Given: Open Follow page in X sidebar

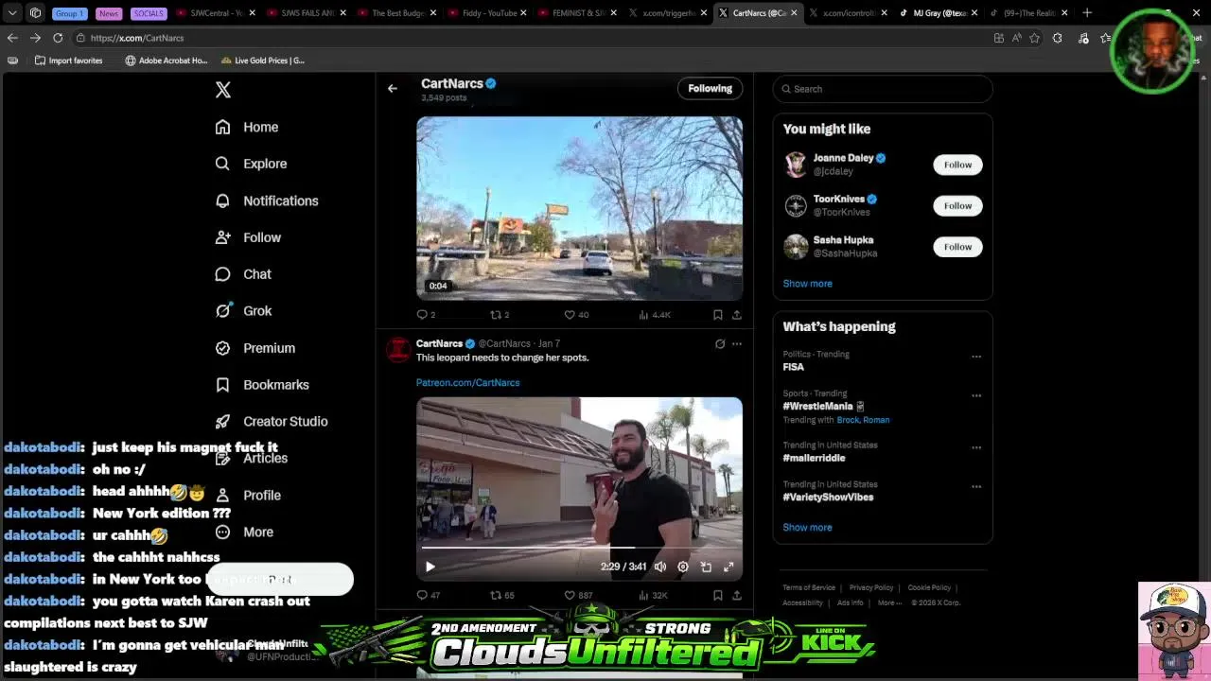Looking at the screenshot, I should (248, 237).
